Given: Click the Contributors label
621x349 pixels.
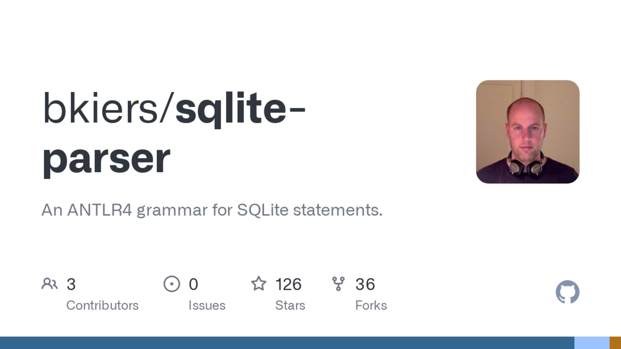Looking at the screenshot, I should click(102, 305).
